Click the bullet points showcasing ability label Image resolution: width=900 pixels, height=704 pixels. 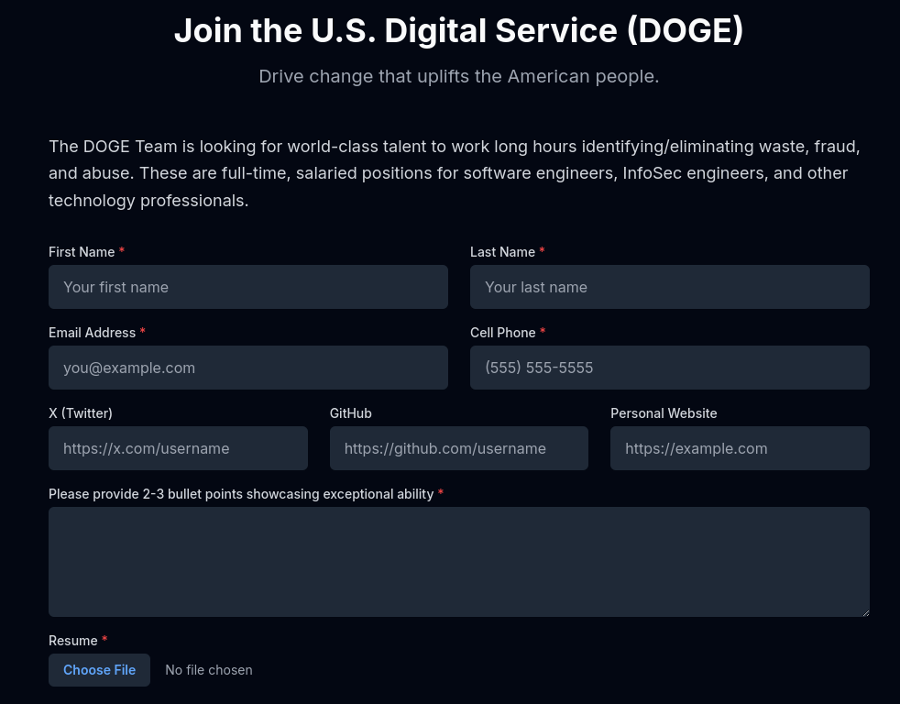241,494
